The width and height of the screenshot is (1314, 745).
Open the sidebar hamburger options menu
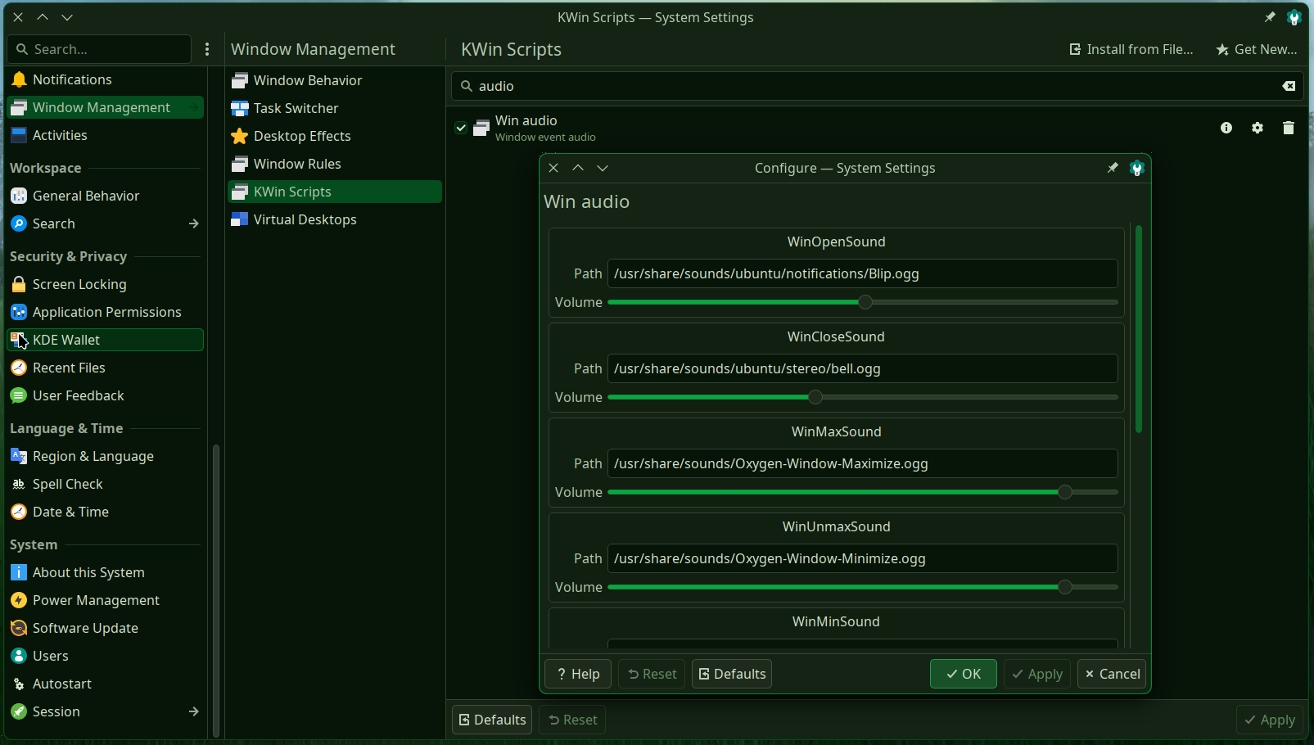(x=207, y=49)
